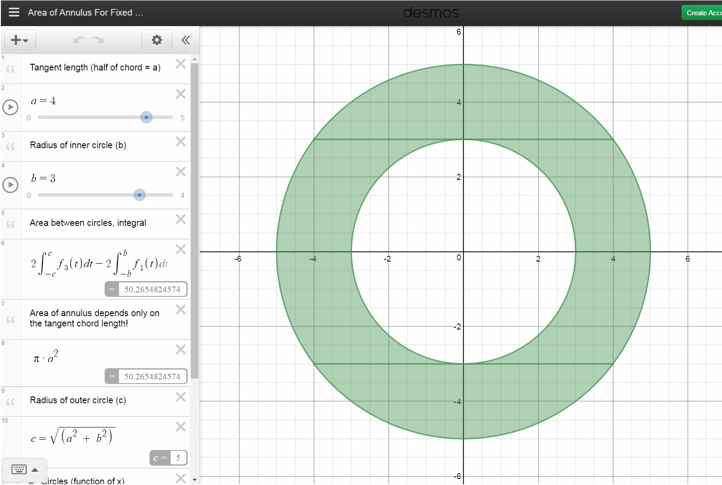Collapse the expression list panel

click(x=185, y=40)
